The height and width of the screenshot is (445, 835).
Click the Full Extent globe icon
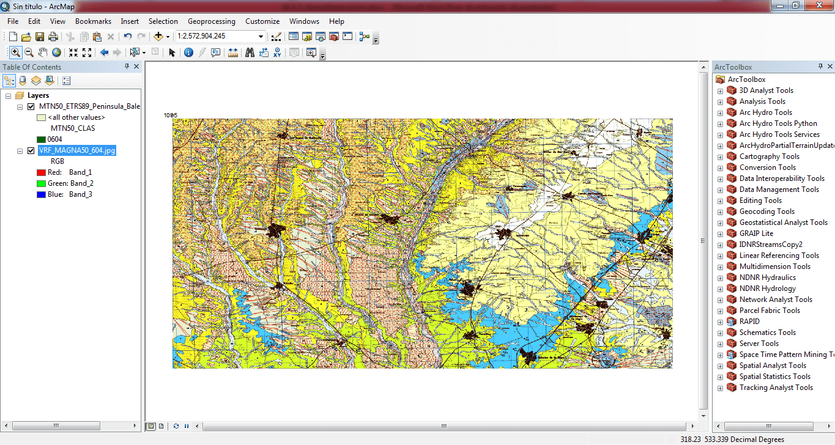(x=56, y=53)
